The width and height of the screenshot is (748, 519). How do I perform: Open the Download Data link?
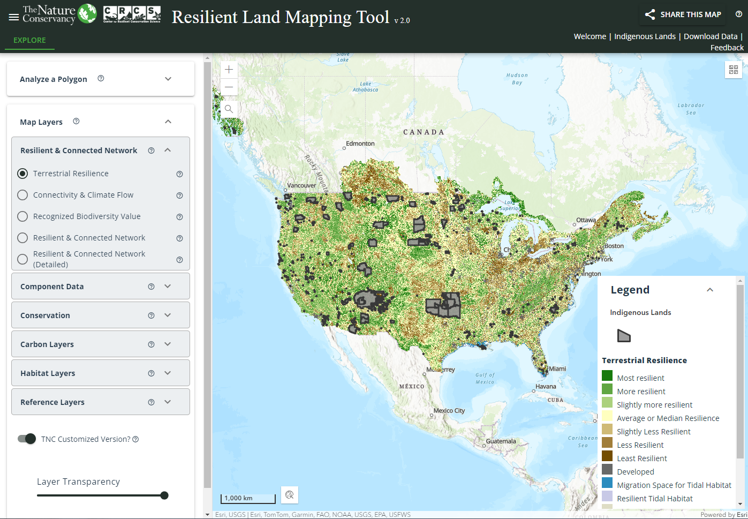coord(711,36)
